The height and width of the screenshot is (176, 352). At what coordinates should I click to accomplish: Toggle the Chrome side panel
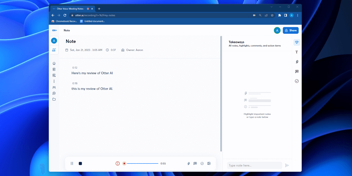pos(285,15)
